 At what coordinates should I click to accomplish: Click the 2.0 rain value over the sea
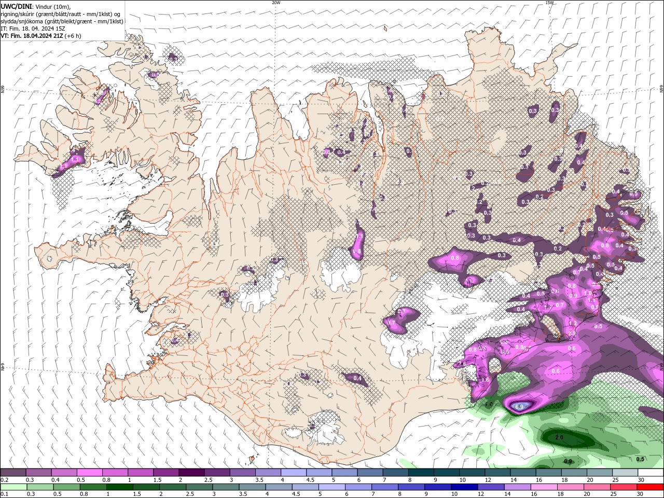click(559, 437)
